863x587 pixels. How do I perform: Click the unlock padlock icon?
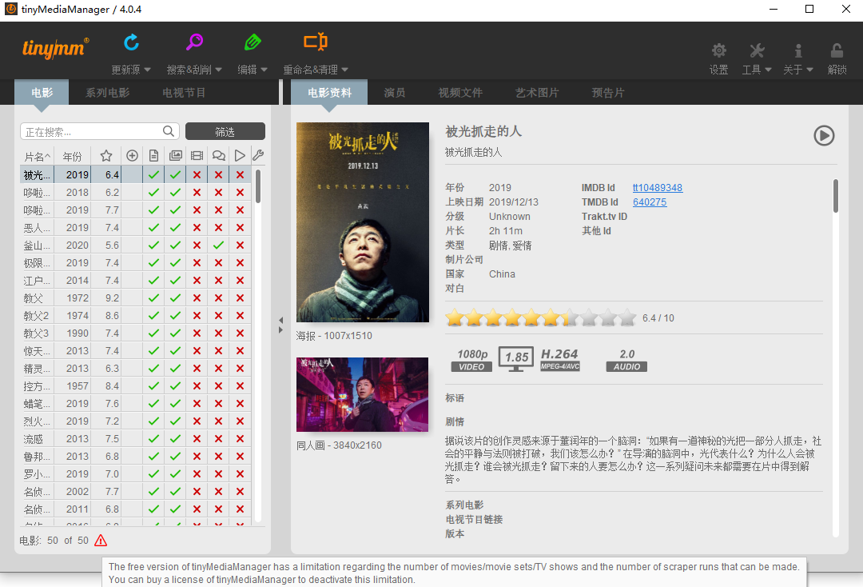pyautogui.click(x=837, y=50)
